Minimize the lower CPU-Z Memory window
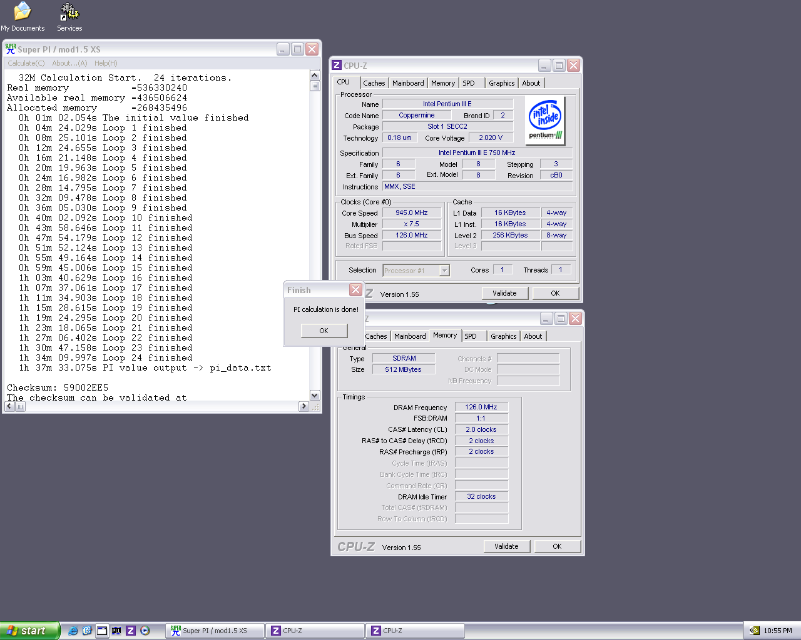 (x=547, y=318)
